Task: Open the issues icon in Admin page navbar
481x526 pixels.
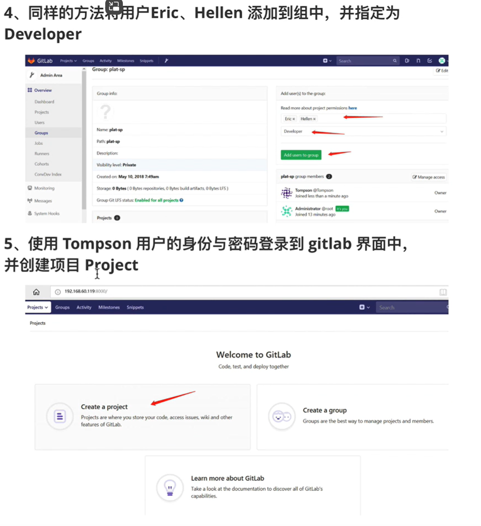Action: tap(407, 61)
